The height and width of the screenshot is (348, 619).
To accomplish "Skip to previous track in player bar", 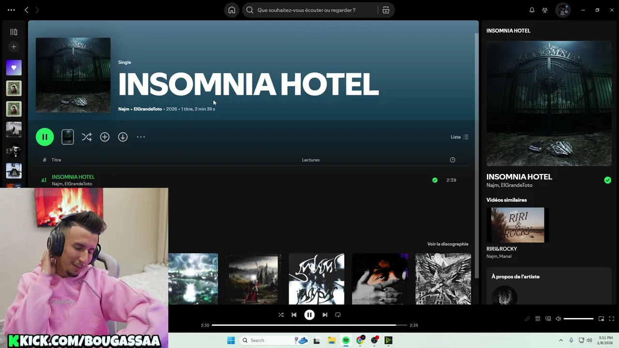I will click(294, 315).
